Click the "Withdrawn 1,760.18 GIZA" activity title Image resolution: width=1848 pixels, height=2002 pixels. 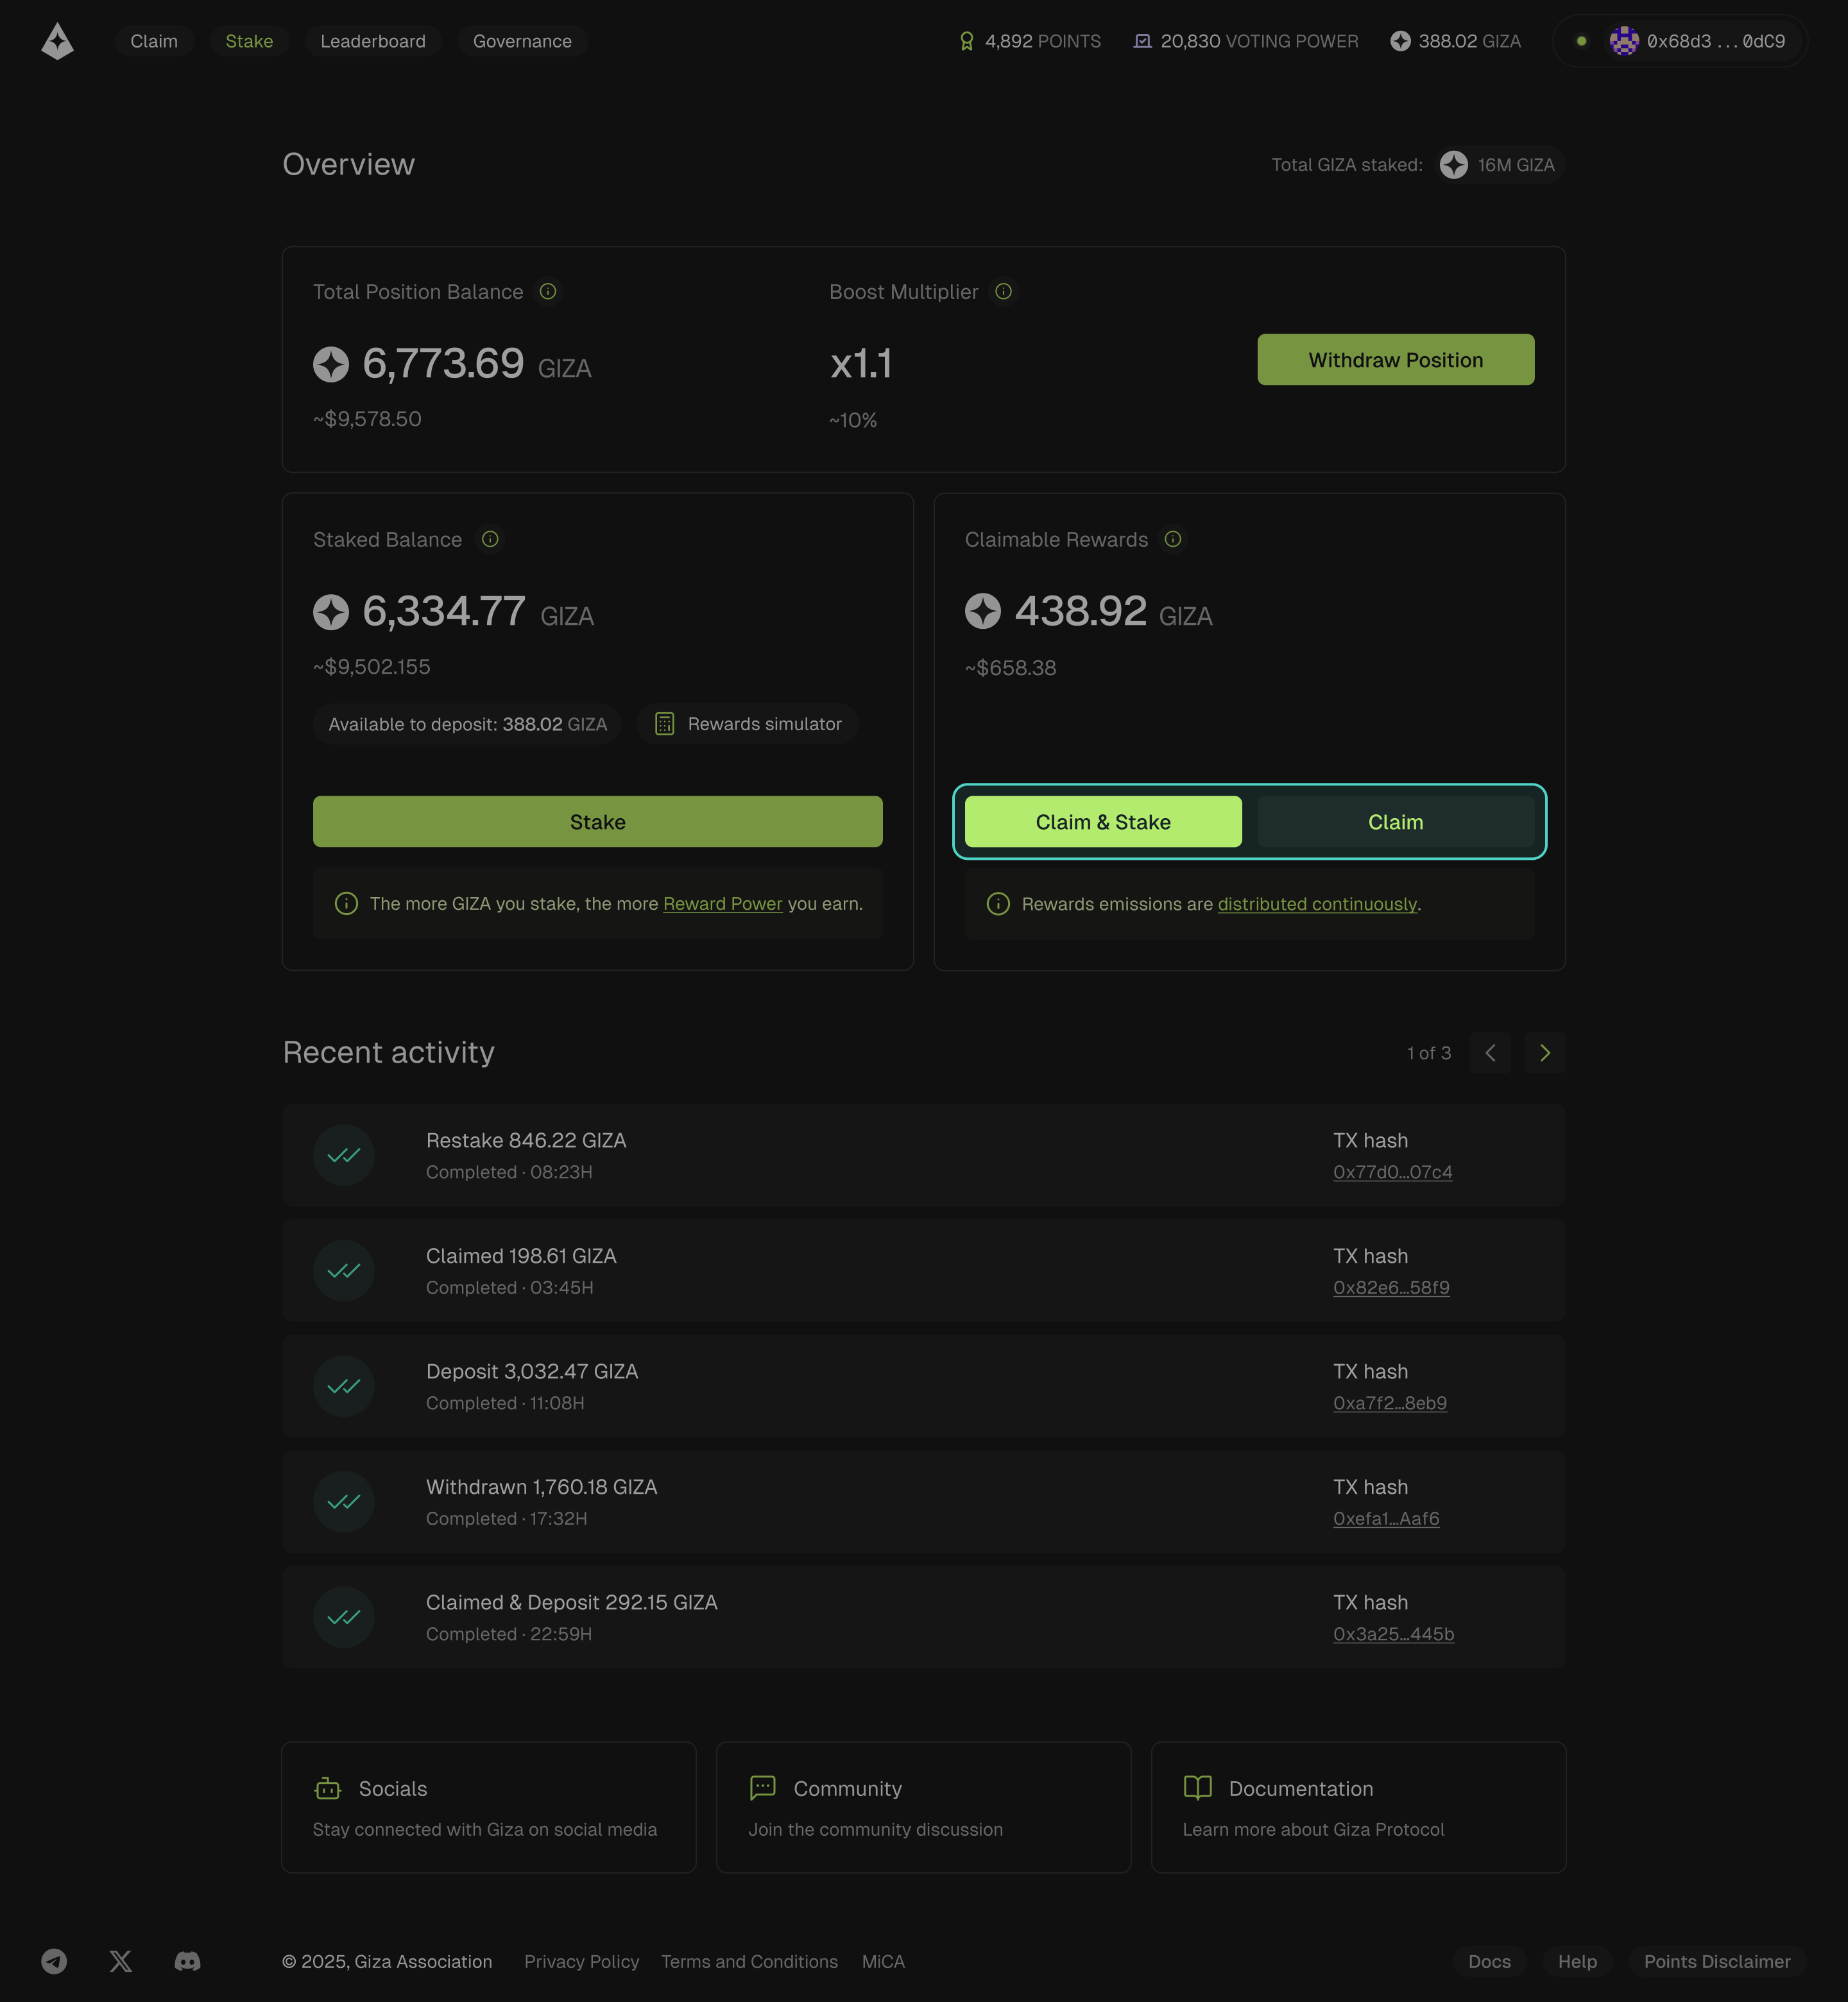541,1487
